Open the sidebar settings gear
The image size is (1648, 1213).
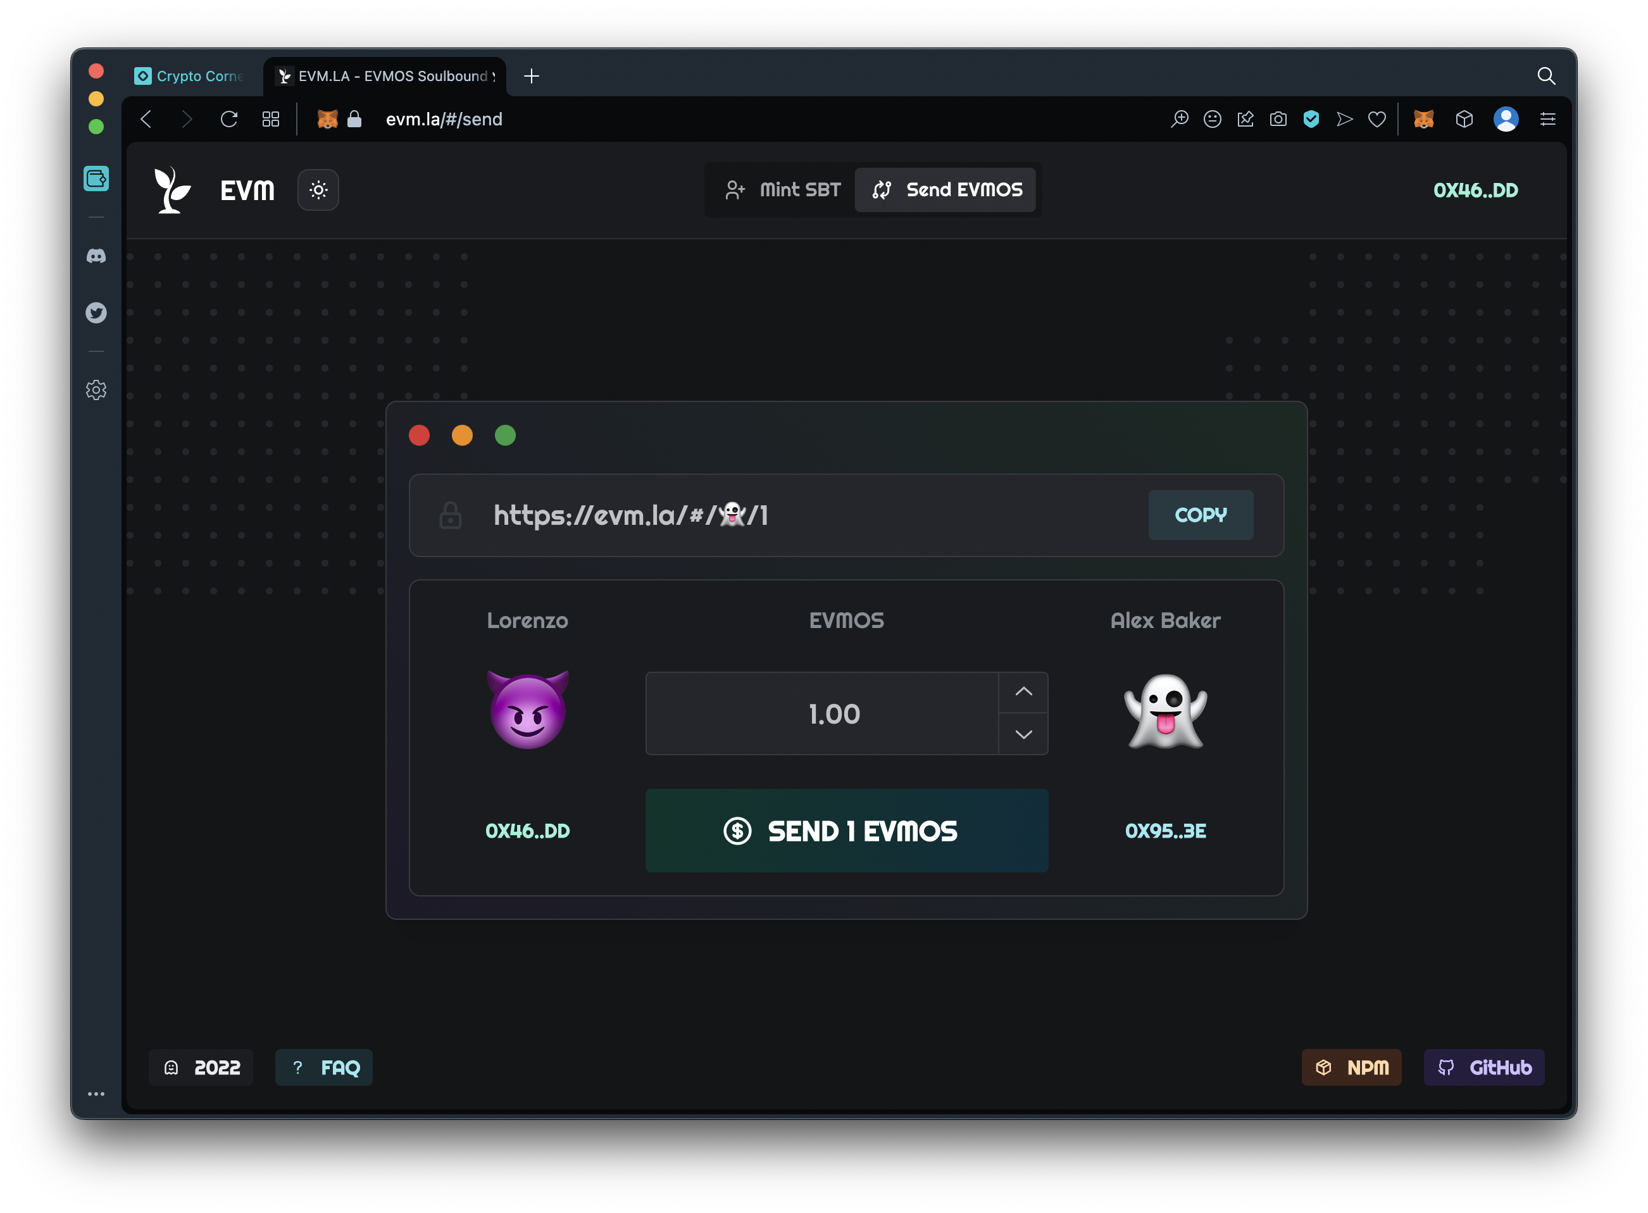96,390
